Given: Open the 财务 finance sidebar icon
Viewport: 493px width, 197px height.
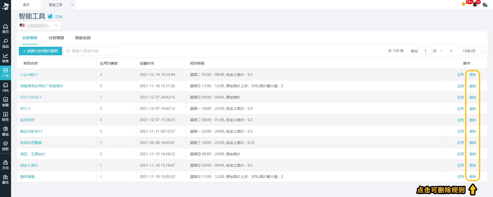Looking at the screenshot, I should [6, 117].
